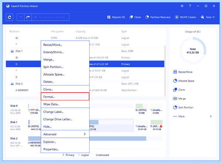Open WinPE Creator
Image resolution: width=222 pixels, height=163 pixels.
point(185,17)
